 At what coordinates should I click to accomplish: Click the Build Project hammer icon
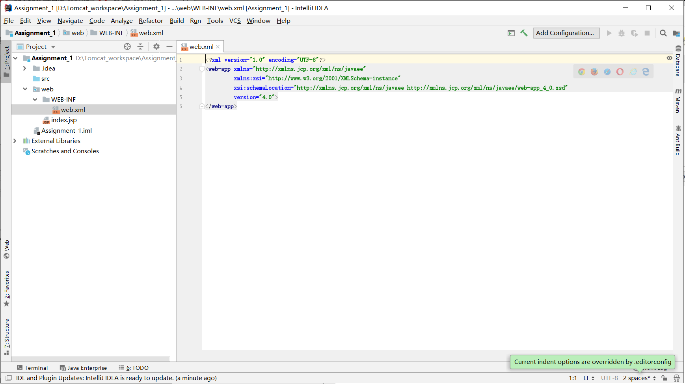pyautogui.click(x=524, y=33)
